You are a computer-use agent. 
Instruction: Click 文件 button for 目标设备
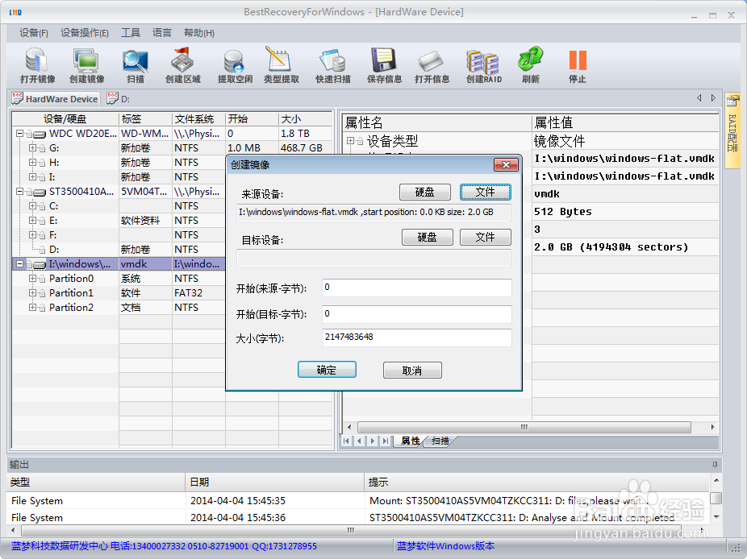point(485,237)
